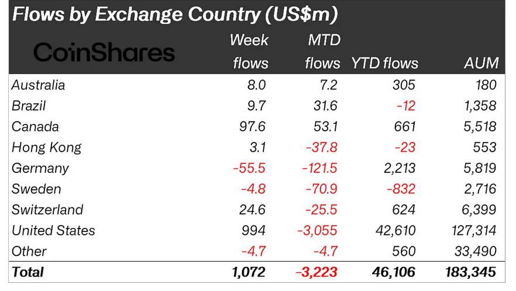Select the Switzerland row label
The image size is (516, 291).
47,210
